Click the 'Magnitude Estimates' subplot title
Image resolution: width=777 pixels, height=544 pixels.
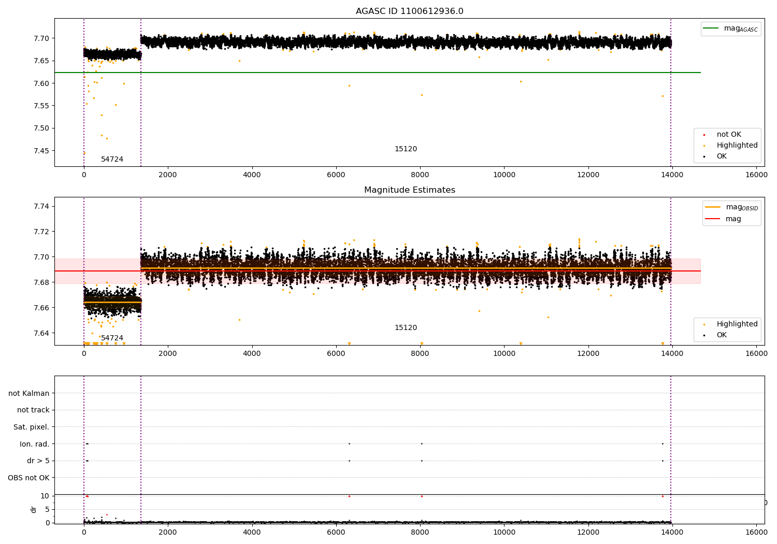409,190
